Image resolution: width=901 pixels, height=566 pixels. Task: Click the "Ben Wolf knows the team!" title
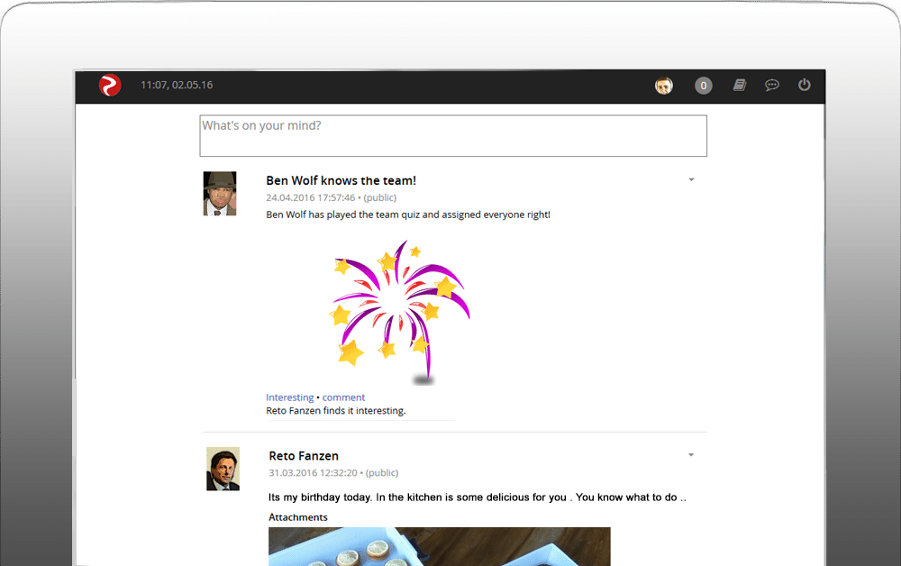(x=341, y=180)
